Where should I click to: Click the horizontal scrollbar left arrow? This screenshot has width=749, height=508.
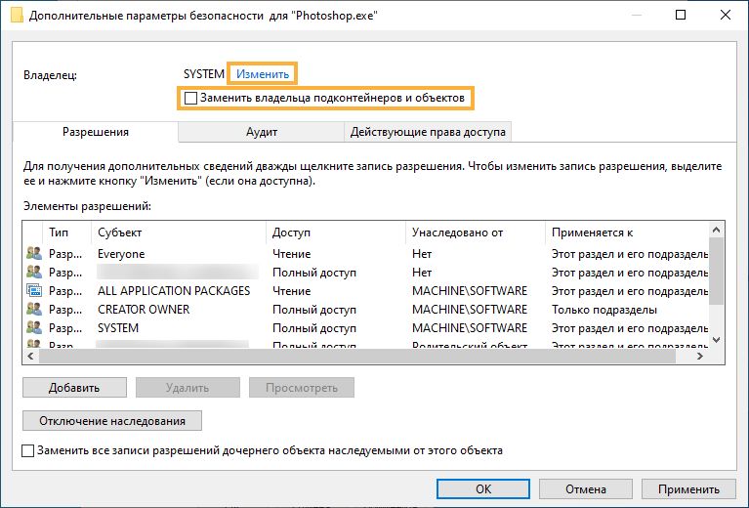31,356
